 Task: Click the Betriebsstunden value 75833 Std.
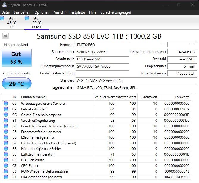[182, 73]
